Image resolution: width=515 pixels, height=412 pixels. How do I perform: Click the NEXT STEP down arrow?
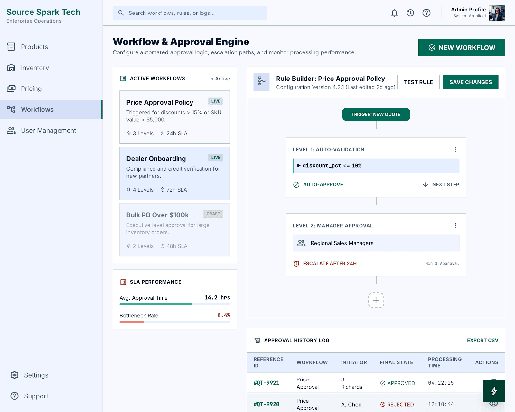coord(426,185)
